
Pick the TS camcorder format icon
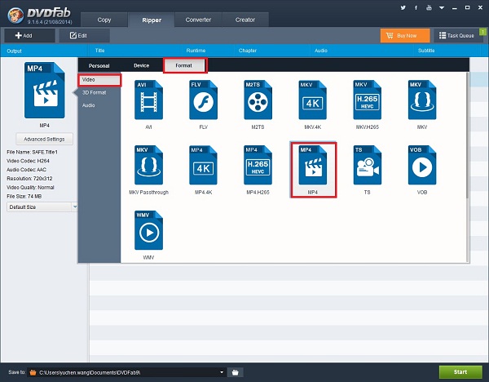pyautogui.click(x=367, y=165)
